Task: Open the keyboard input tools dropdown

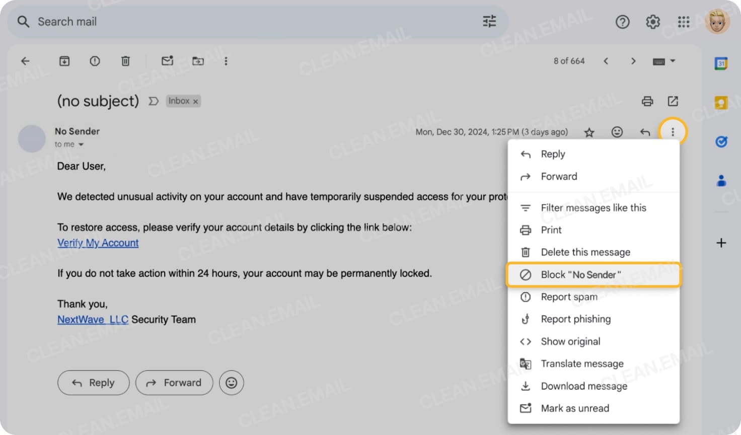Action: 663,60
